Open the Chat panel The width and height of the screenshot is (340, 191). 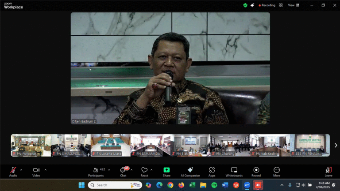[123, 171]
